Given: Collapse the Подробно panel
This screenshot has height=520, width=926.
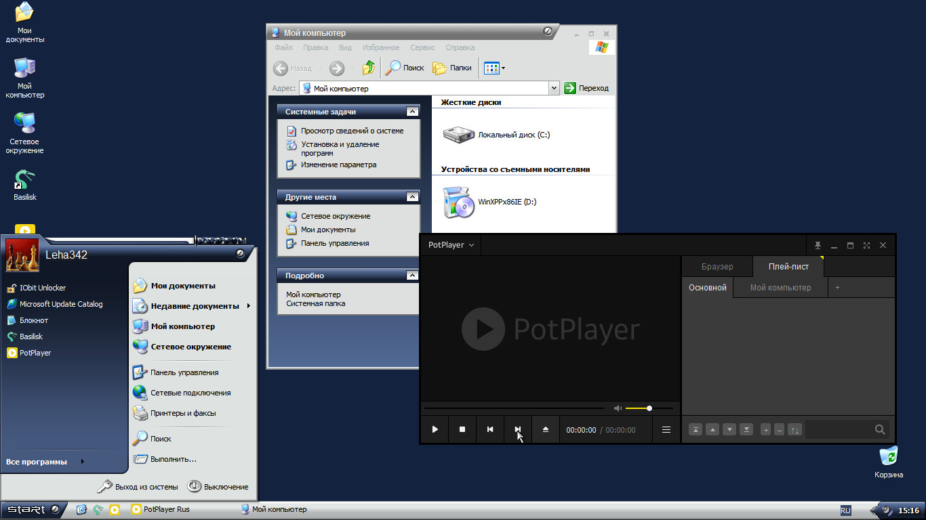Looking at the screenshot, I should coord(411,276).
